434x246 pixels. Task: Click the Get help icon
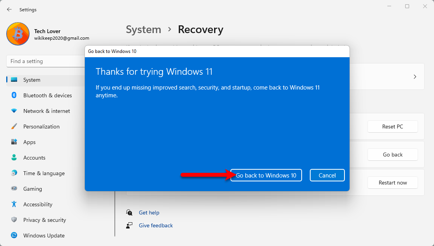(x=129, y=213)
